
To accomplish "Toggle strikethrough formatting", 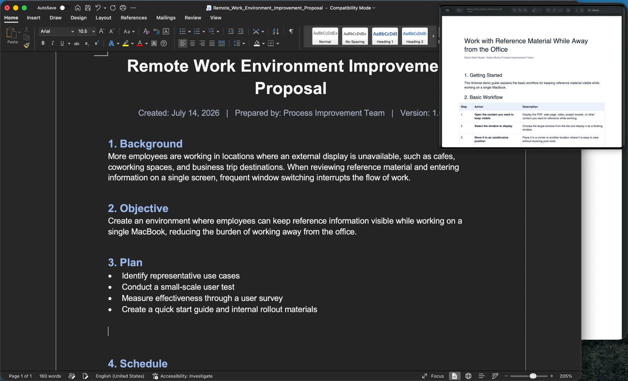I will pos(77,43).
